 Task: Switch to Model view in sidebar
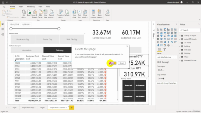coord(3,35)
